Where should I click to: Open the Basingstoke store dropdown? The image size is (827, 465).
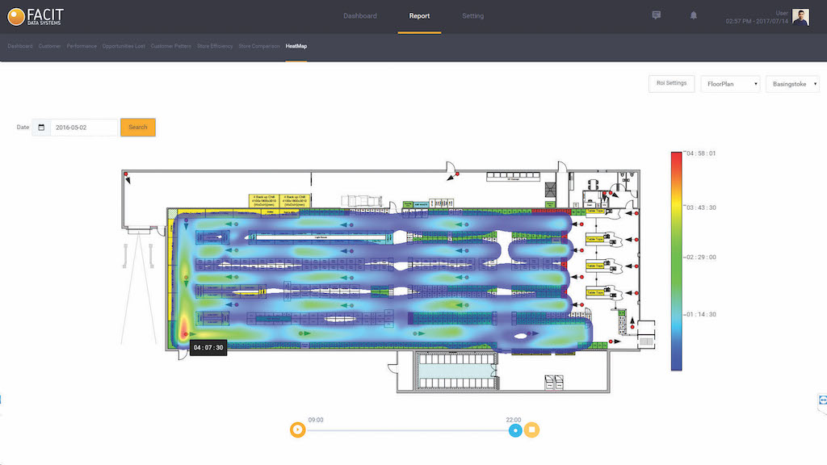pos(794,84)
